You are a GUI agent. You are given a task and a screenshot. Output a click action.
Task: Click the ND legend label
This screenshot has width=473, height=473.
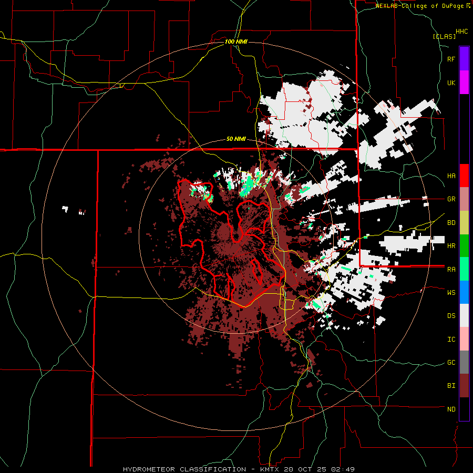click(451, 409)
